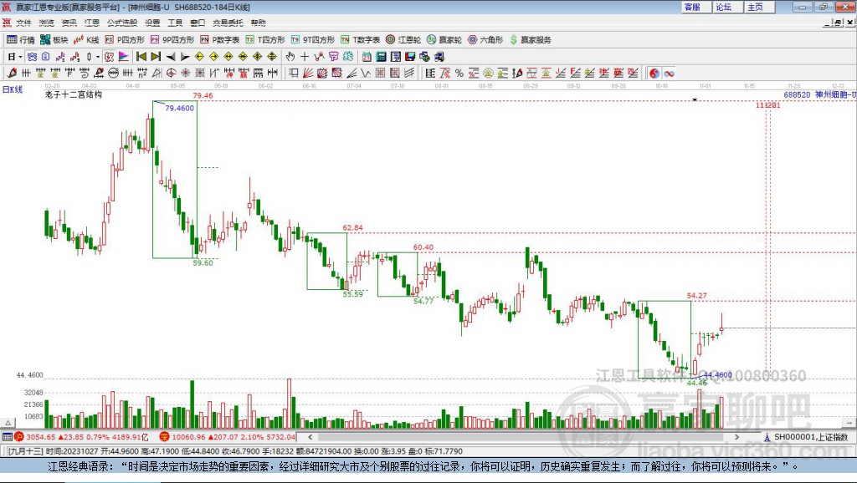The image size is (857, 483).
Task: Open the 交易委托 menu
Action: tap(228, 23)
